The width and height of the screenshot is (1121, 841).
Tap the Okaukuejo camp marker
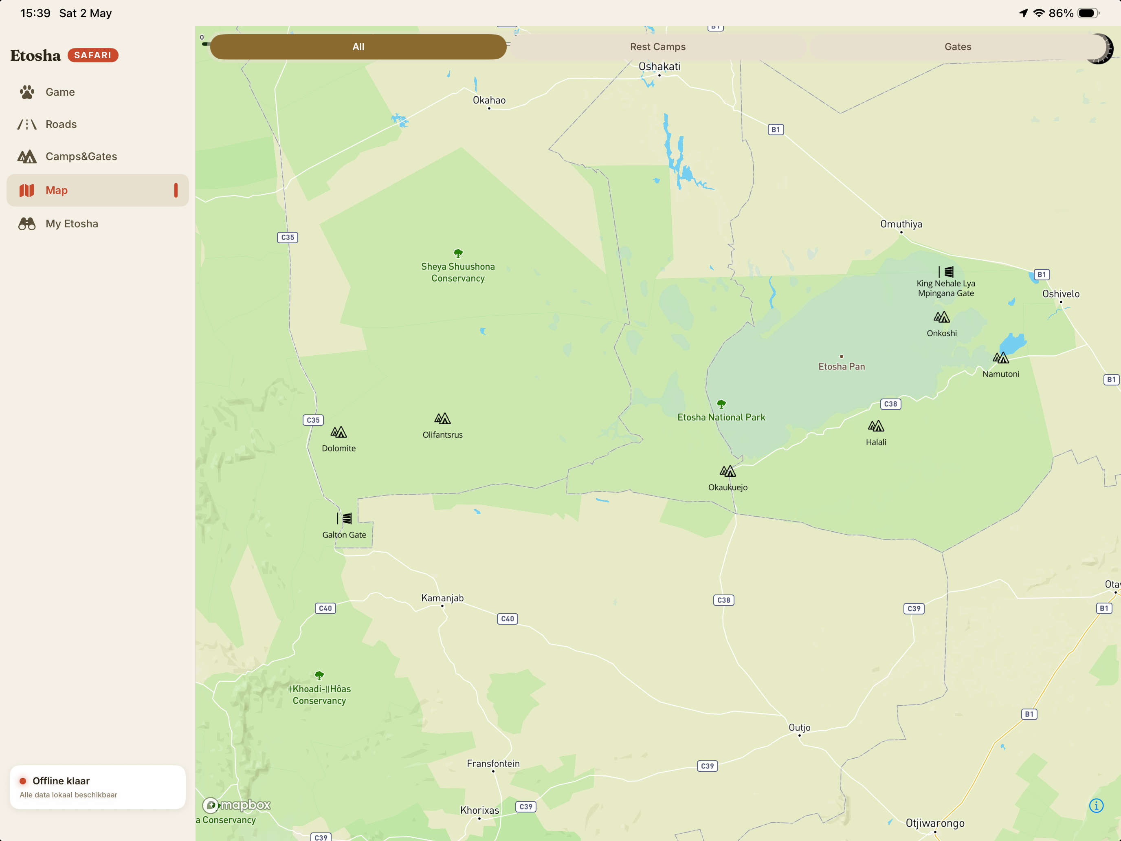pos(728,471)
